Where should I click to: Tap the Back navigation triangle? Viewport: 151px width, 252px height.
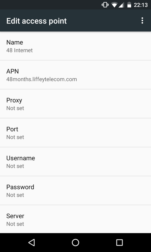pos(32,242)
